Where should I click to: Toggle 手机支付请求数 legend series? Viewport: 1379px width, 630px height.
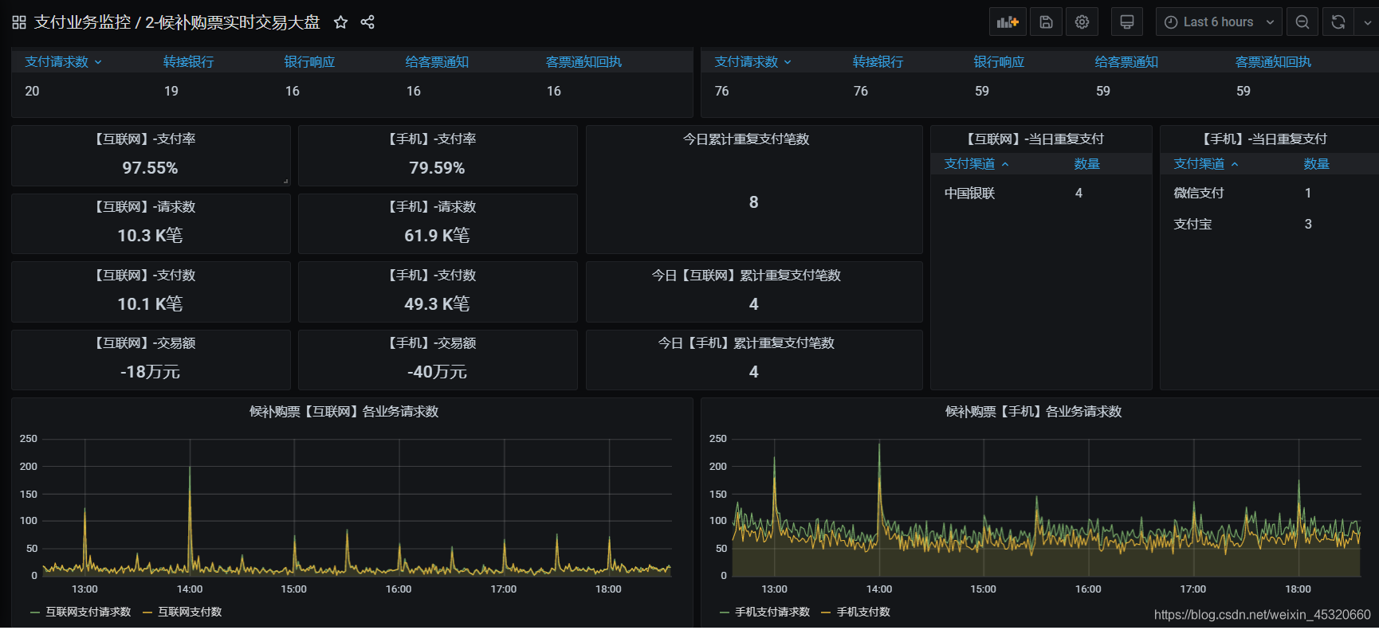click(x=772, y=612)
